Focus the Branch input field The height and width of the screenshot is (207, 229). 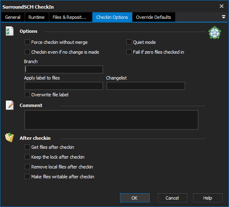[x=64, y=69]
